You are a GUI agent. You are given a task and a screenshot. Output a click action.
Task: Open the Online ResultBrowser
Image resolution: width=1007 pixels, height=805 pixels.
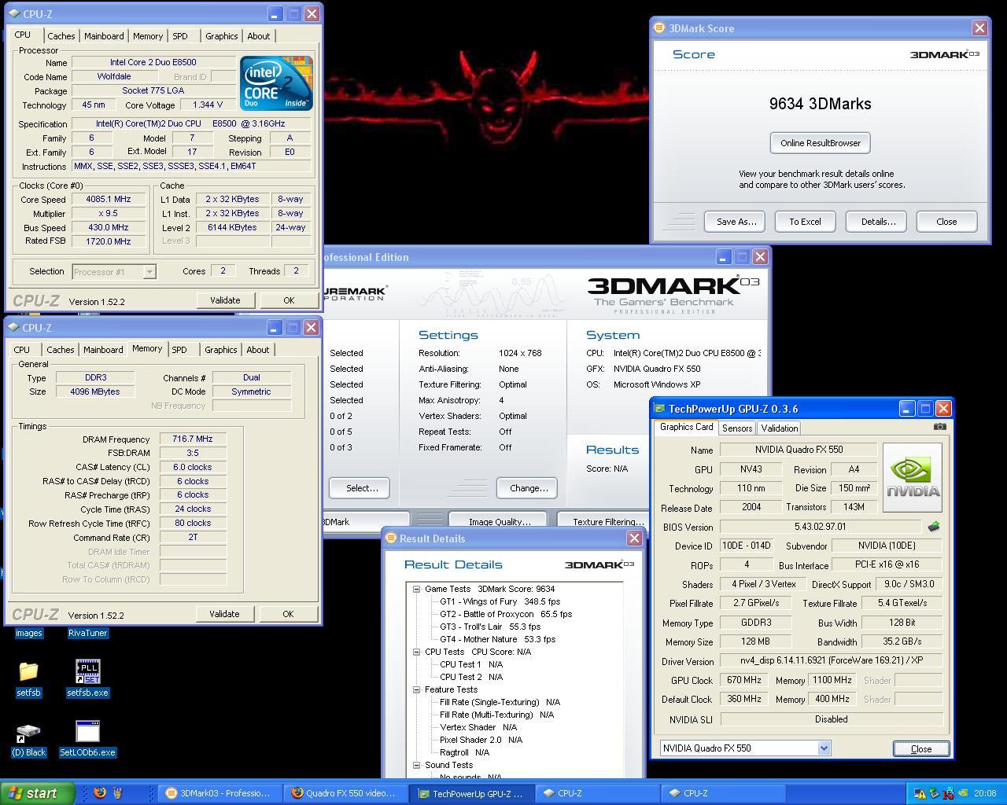point(820,143)
